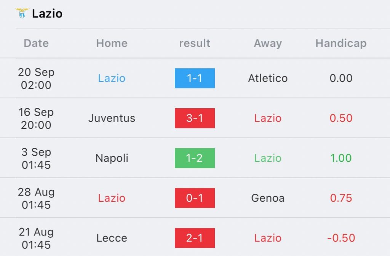Click the Genoa away team
This screenshot has width=390, height=256.
268,198
